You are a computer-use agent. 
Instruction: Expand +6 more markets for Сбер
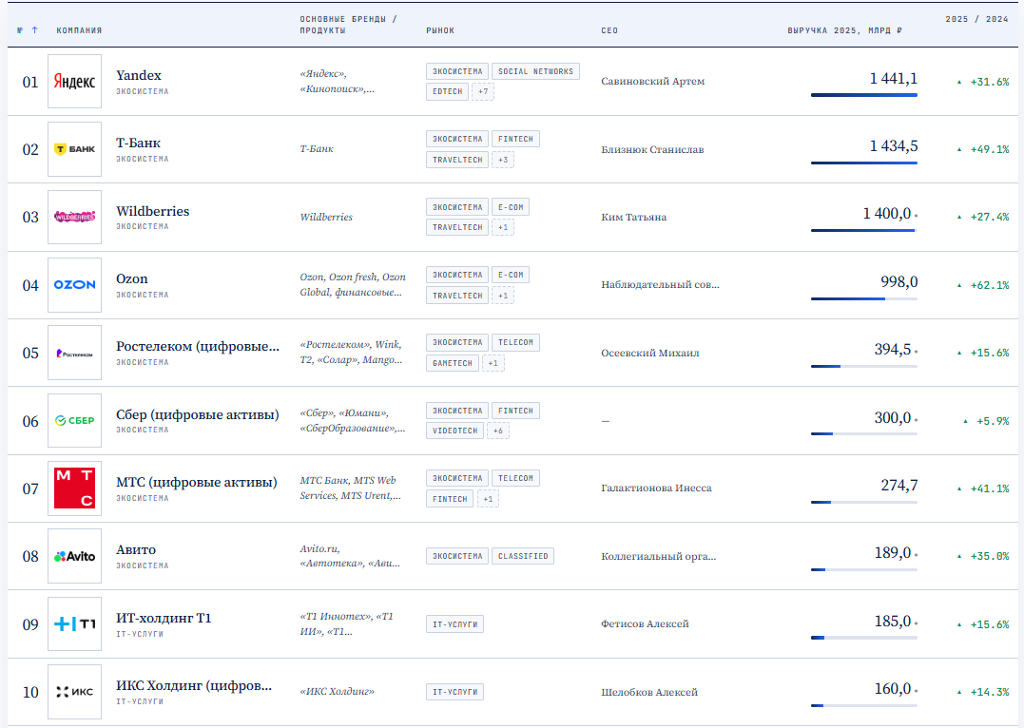tap(498, 431)
